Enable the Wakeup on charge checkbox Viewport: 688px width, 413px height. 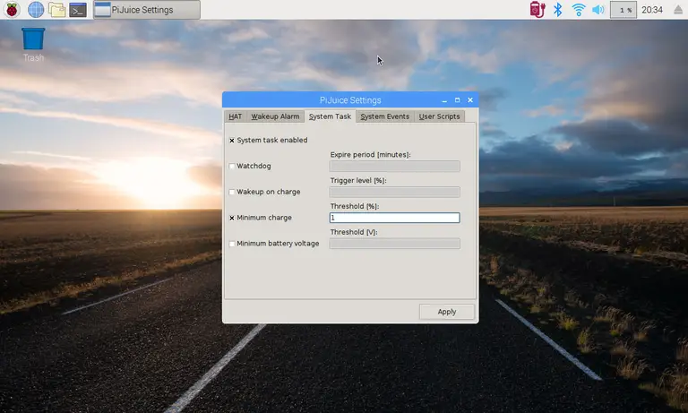point(232,193)
